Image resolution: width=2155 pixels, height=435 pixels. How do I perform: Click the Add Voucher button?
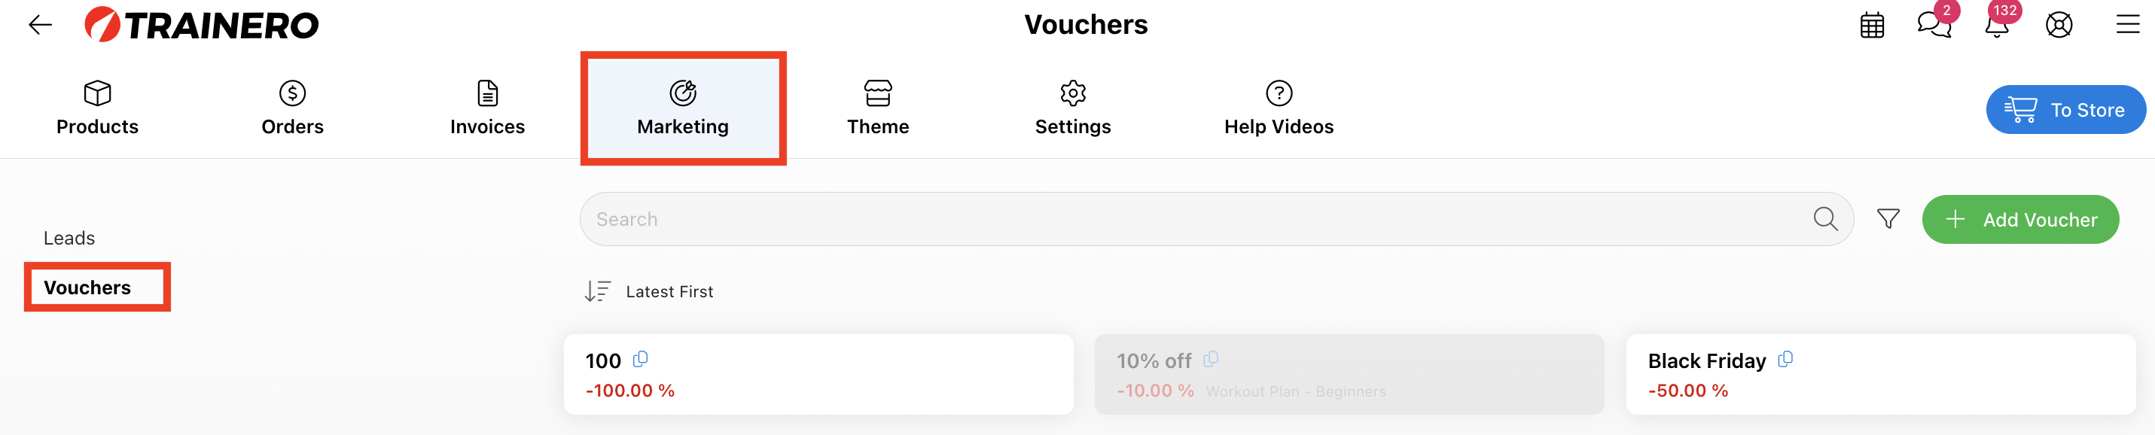click(2019, 219)
